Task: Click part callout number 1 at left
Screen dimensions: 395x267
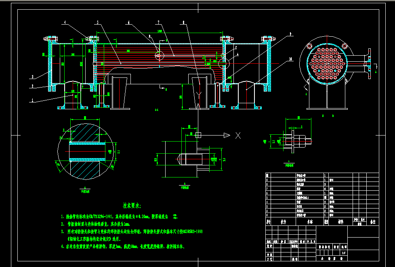Action: point(32,100)
